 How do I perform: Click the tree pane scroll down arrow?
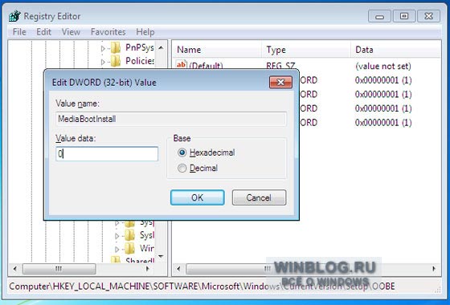[161, 256]
